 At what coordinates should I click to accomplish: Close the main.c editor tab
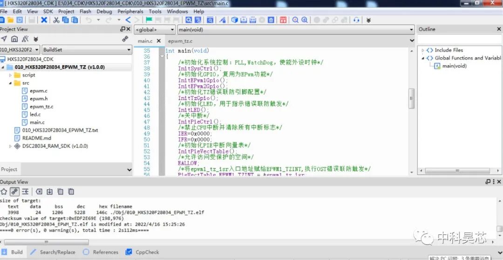point(158,41)
